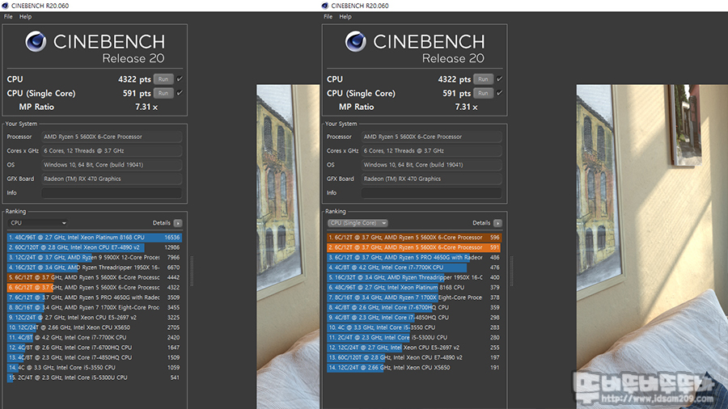Click rendered room image in right window

(x=652, y=247)
